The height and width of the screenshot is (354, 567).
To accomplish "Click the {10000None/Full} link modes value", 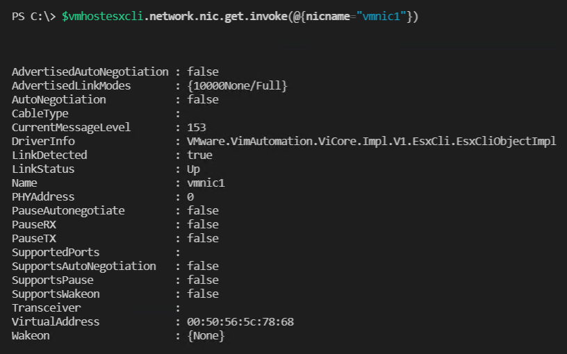I will point(237,85).
